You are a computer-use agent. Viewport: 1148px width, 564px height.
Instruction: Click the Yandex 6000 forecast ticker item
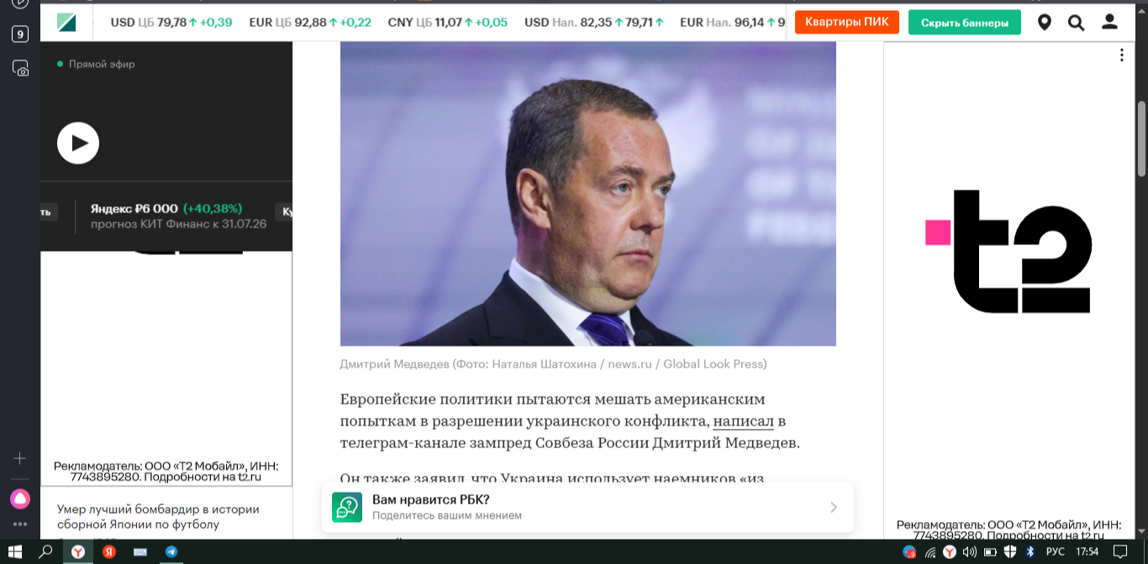(x=178, y=217)
